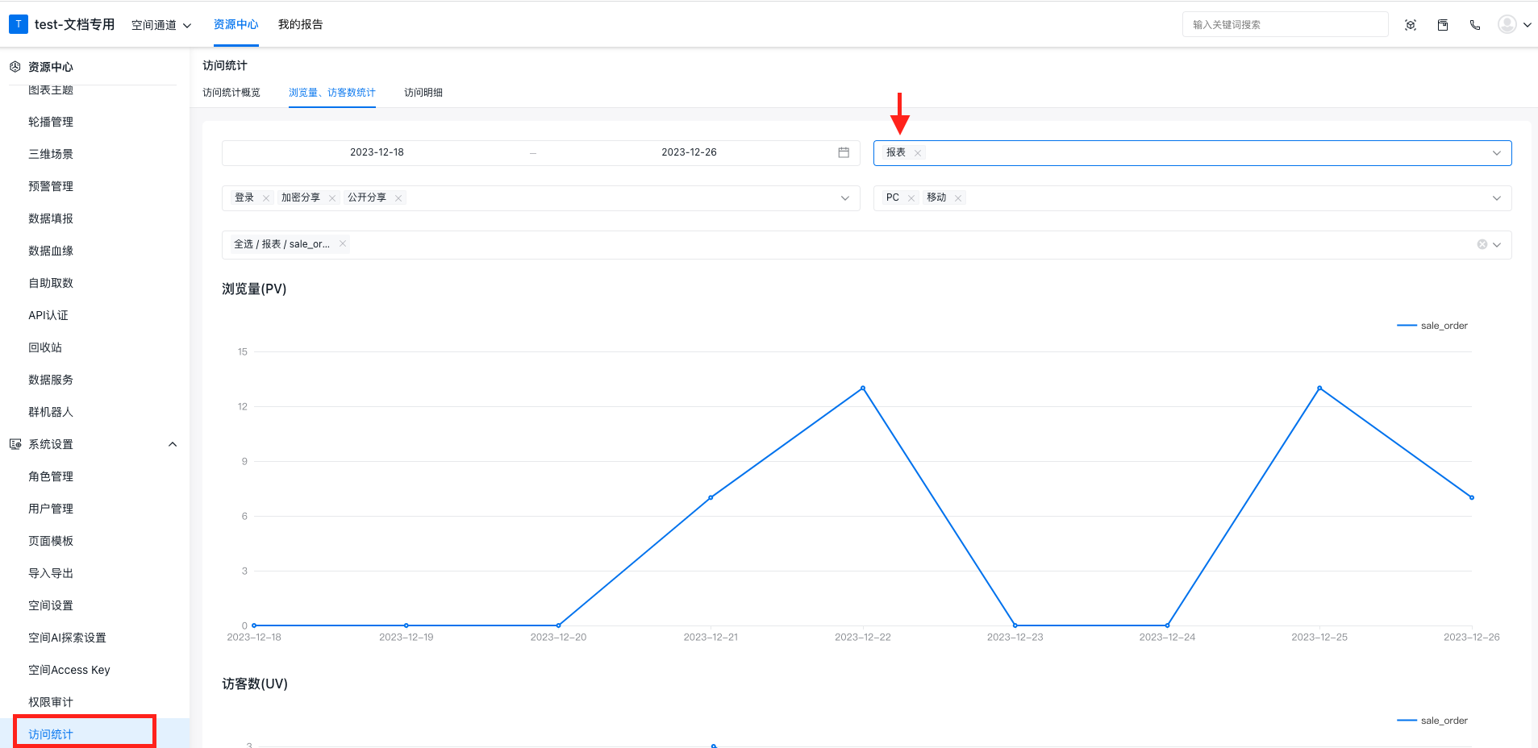Click start date 2023-12-18 field
This screenshot has width=1538, height=748.
coord(377,152)
